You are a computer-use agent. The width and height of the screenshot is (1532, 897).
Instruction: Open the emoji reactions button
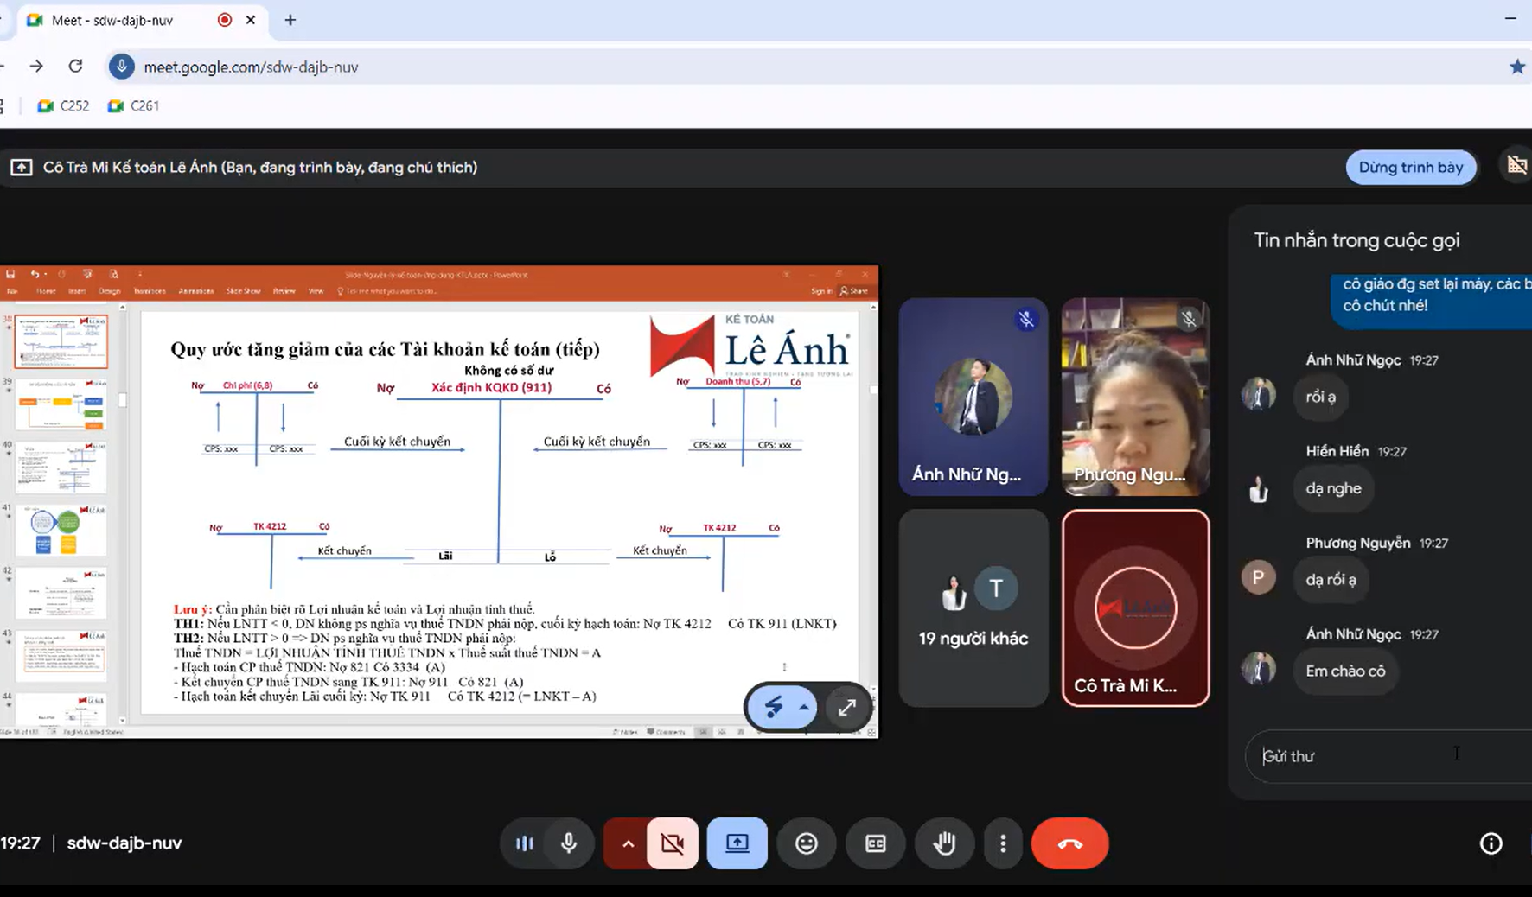click(806, 843)
